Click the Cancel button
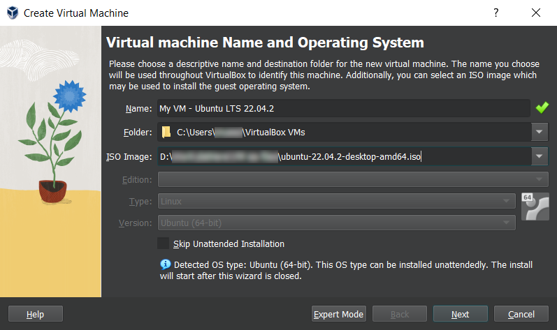557x330 pixels. coord(521,315)
